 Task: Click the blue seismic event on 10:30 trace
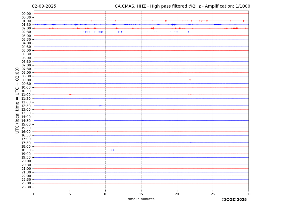[x=174, y=91]
